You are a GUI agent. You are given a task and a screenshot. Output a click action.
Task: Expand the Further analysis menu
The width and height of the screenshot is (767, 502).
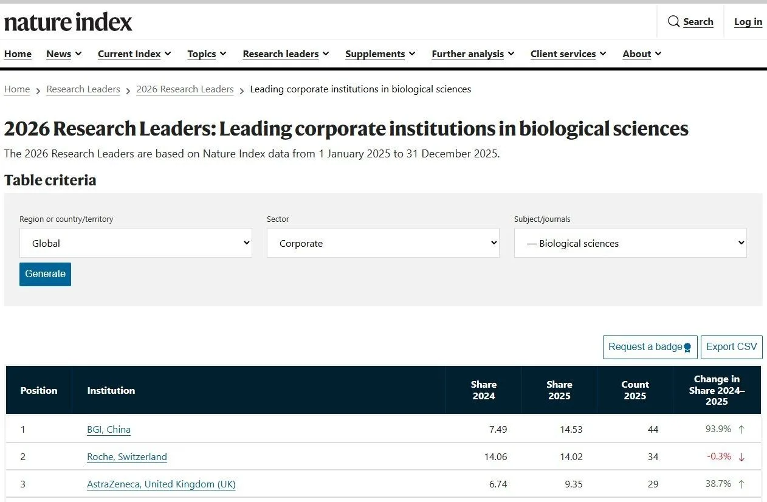click(473, 53)
